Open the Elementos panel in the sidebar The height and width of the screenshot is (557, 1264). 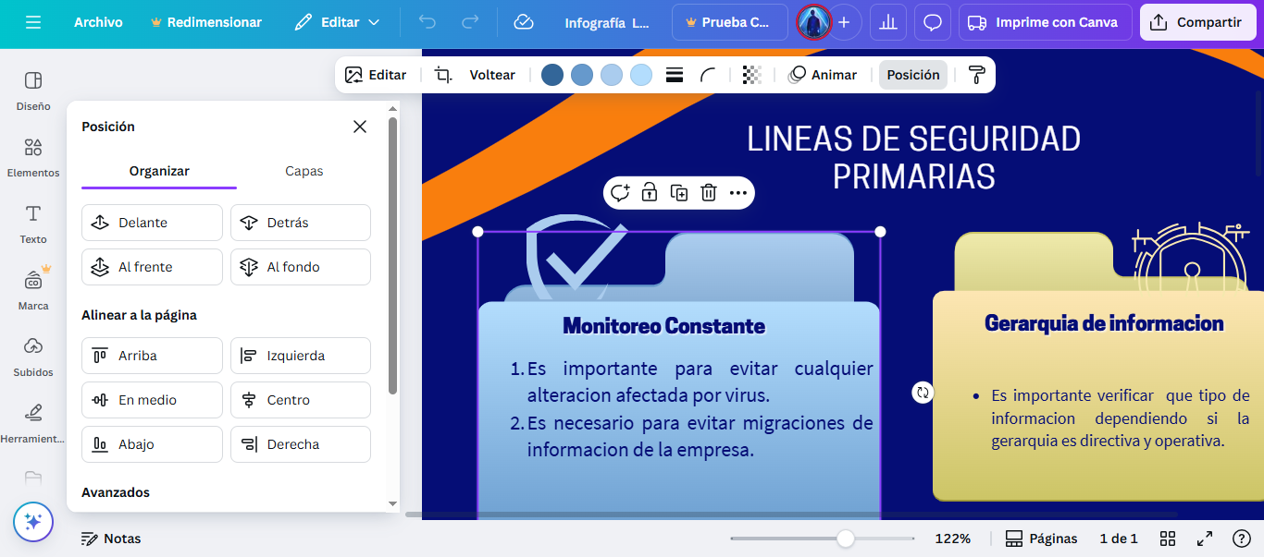pos(32,157)
